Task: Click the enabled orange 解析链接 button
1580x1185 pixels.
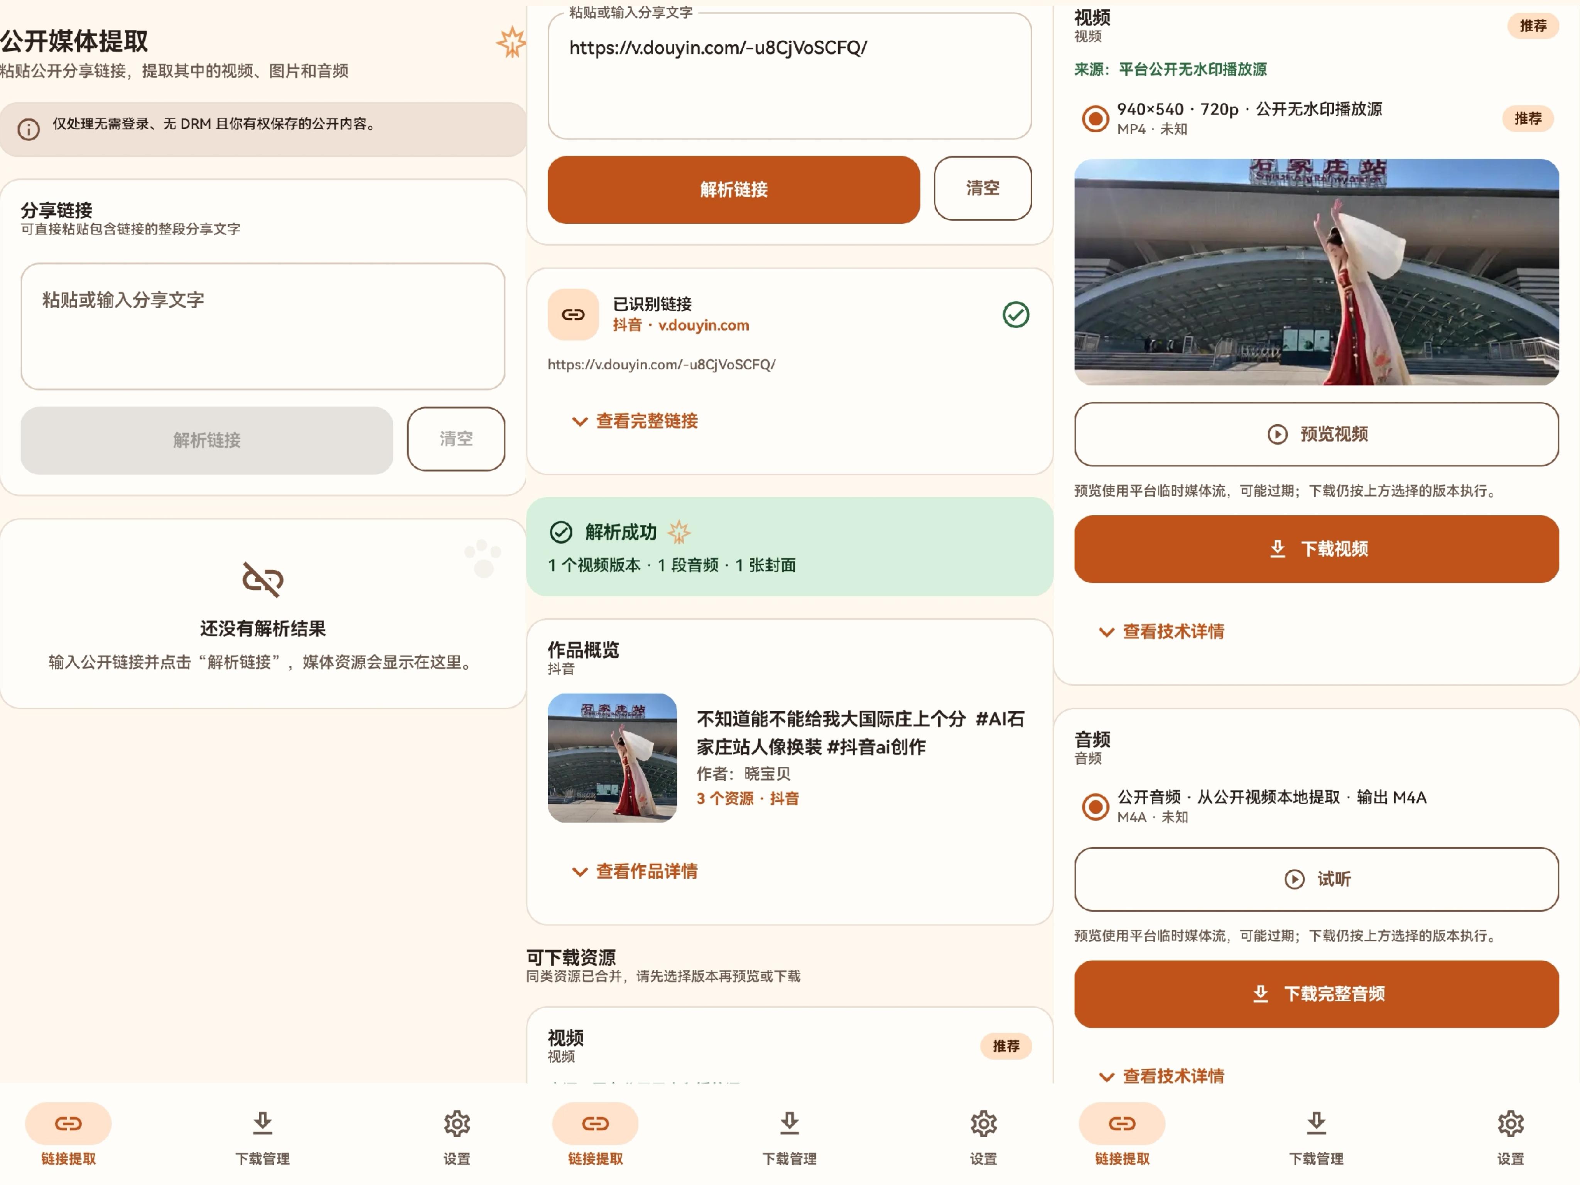Action: (734, 190)
